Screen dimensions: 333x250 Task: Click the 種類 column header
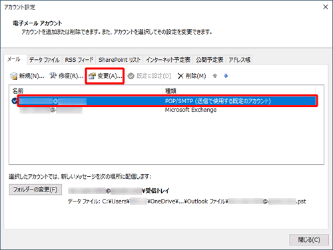(239, 90)
